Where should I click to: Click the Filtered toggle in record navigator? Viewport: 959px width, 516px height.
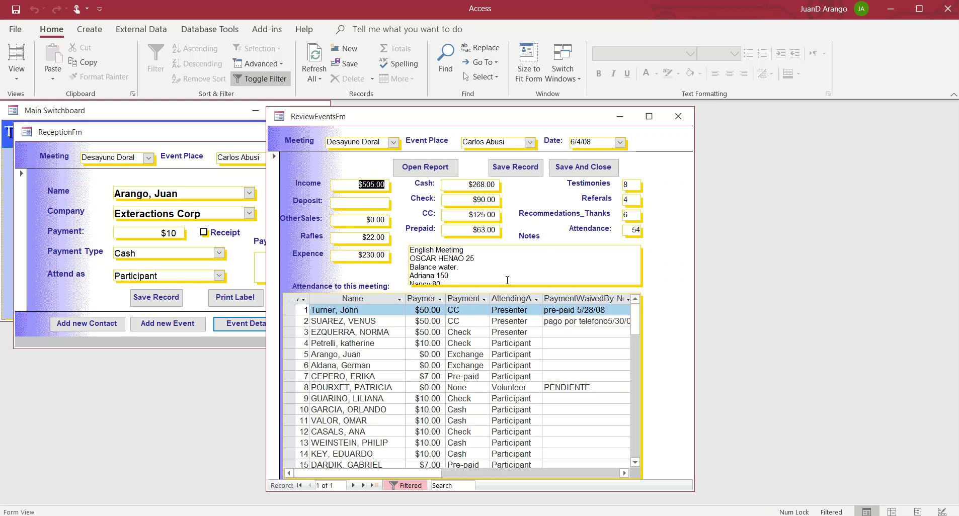[x=405, y=485]
